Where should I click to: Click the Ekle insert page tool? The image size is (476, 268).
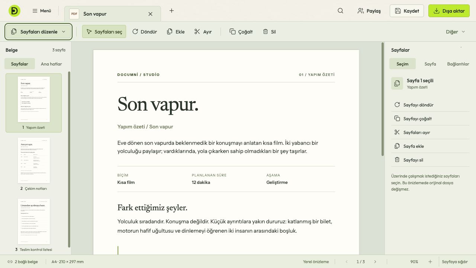[176, 32]
